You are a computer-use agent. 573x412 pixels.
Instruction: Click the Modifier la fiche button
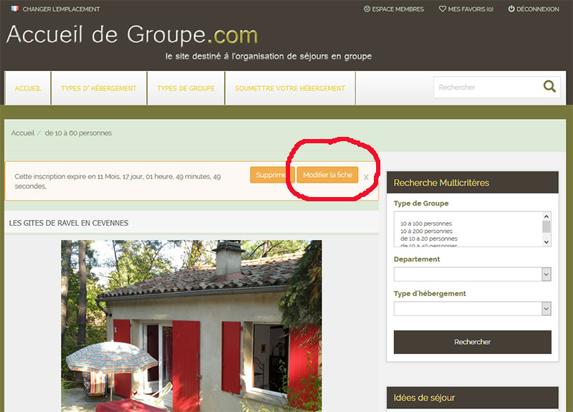[327, 175]
